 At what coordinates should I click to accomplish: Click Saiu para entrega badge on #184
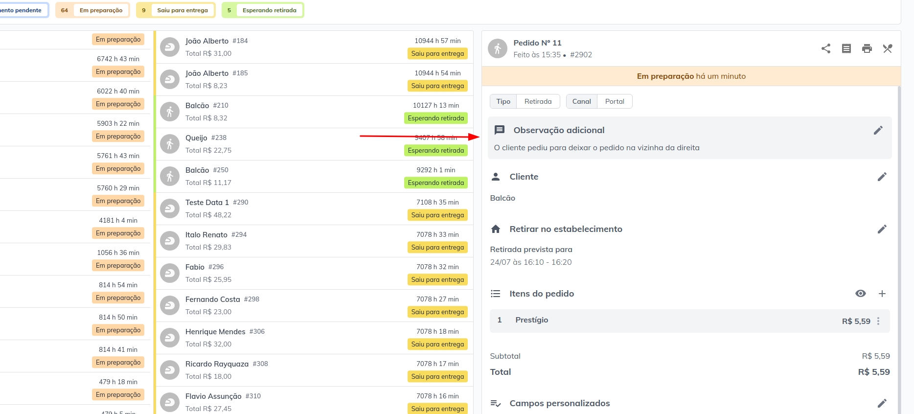coord(437,54)
